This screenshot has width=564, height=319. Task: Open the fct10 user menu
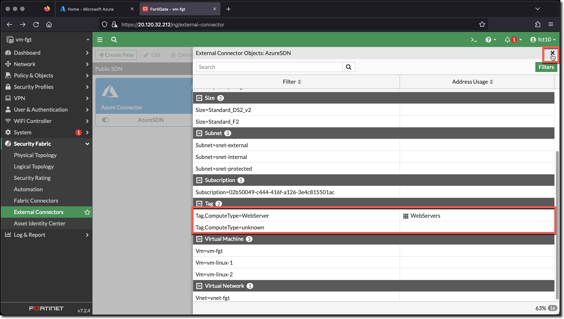(x=543, y=40)
